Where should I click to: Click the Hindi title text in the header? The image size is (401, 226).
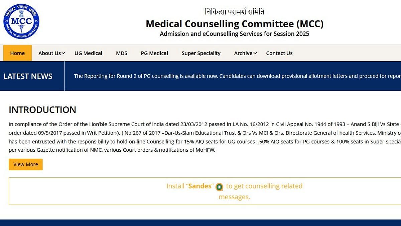pyautogui.click(x=234, y=12)
